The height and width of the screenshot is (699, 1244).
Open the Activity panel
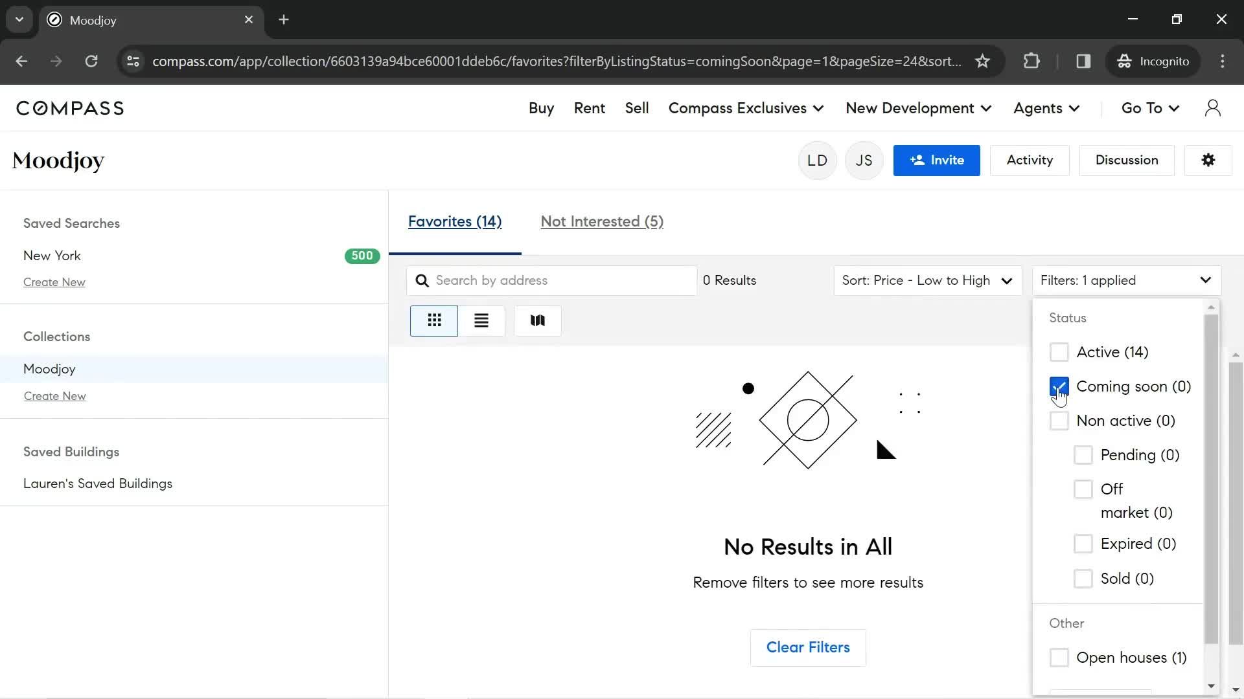(1030, 160)
